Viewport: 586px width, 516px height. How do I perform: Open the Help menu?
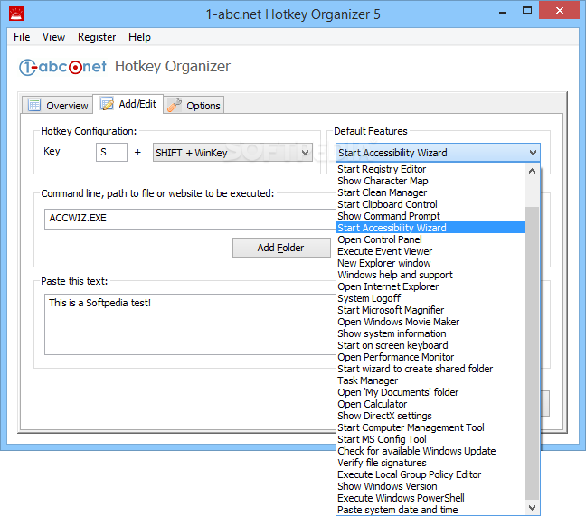click(x=139, y=37)
